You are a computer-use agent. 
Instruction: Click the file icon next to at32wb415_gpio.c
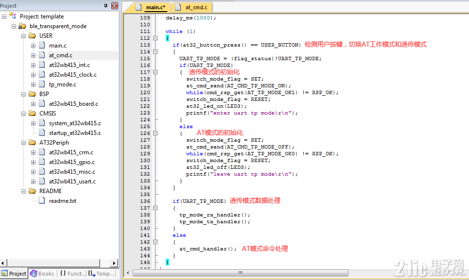coord(42,162)
